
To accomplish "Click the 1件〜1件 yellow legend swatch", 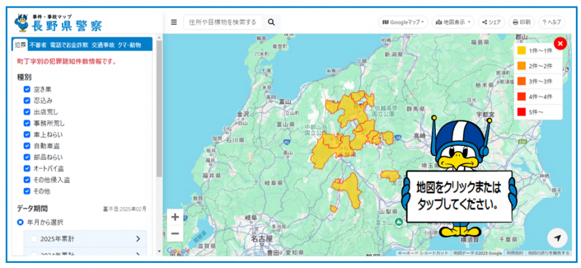I will pyautogui.click(x=522, y=51).
